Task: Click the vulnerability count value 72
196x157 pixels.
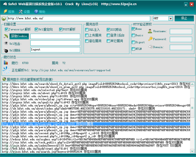Action: point(64,63)
